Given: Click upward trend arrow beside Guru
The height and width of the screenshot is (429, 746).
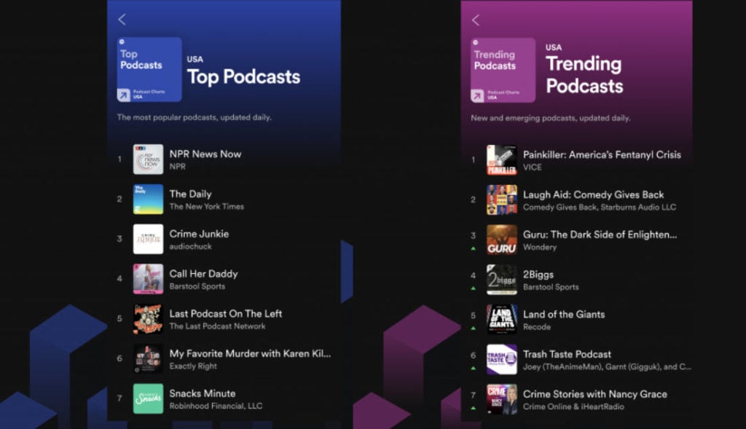Looking at the screenshot, I should (473, 248).
